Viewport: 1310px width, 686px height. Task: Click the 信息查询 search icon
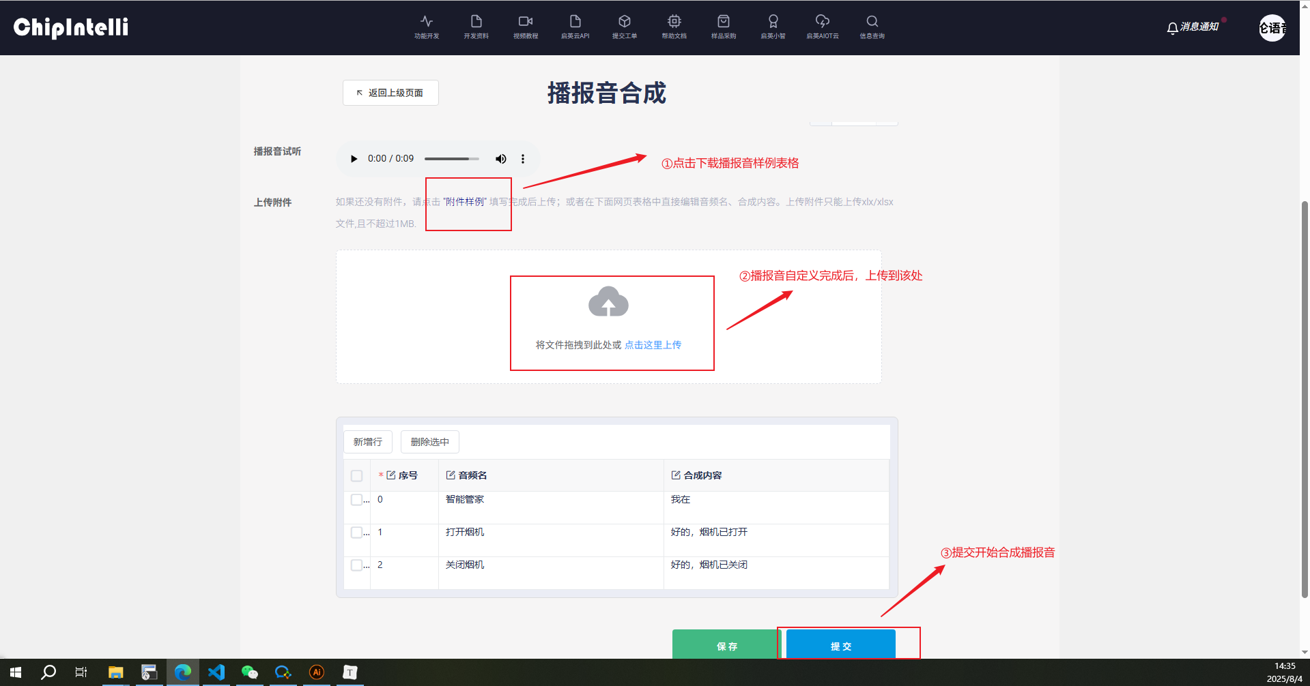872,27
